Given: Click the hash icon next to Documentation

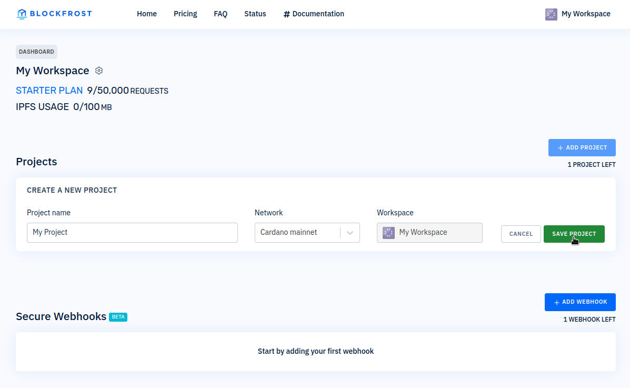Looking at the screenshot, I should [286, 14].
